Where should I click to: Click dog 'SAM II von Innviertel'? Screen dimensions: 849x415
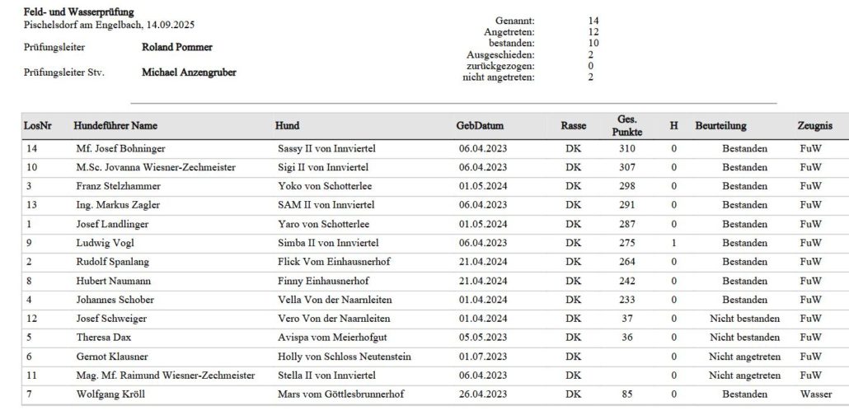326,205
